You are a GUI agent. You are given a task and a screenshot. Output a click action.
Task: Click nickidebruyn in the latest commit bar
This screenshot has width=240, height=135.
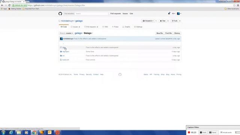point(68,39)
